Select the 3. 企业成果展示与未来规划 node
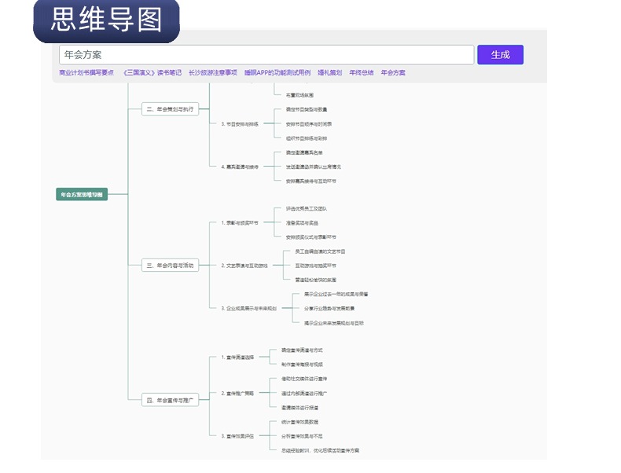This screenshot has width=621, height=473. [x=249, y=309]
